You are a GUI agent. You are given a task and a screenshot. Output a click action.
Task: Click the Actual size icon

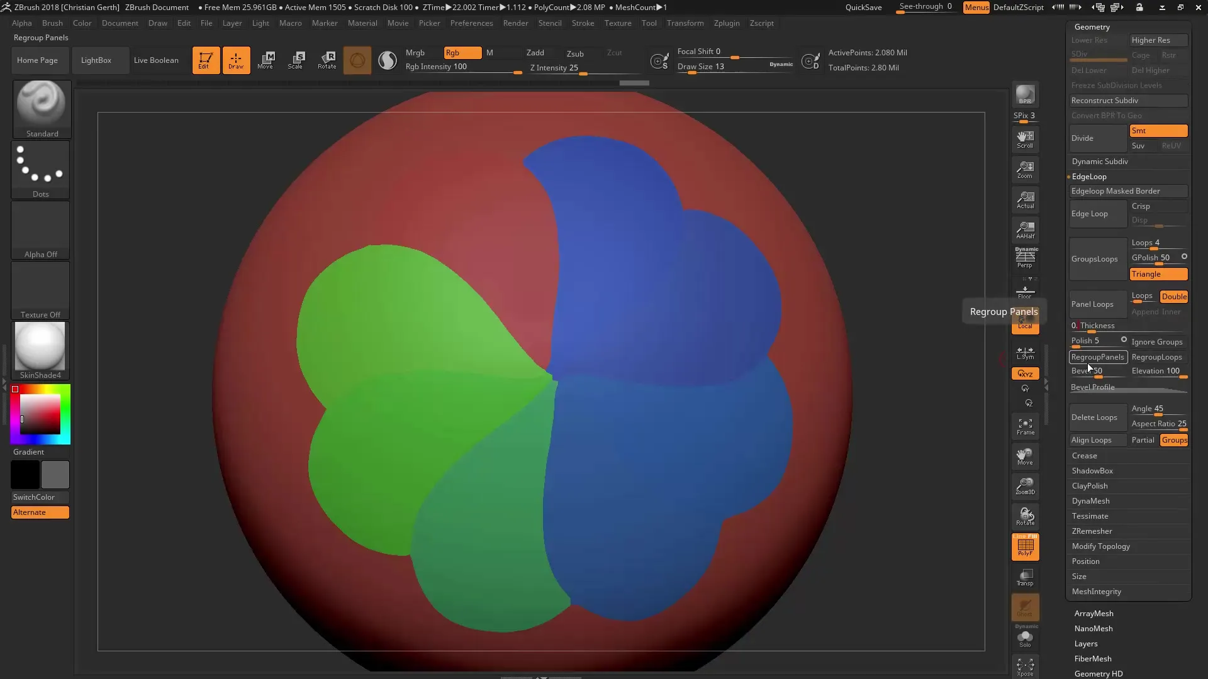pyautogui.click(x=1025, y=199)
